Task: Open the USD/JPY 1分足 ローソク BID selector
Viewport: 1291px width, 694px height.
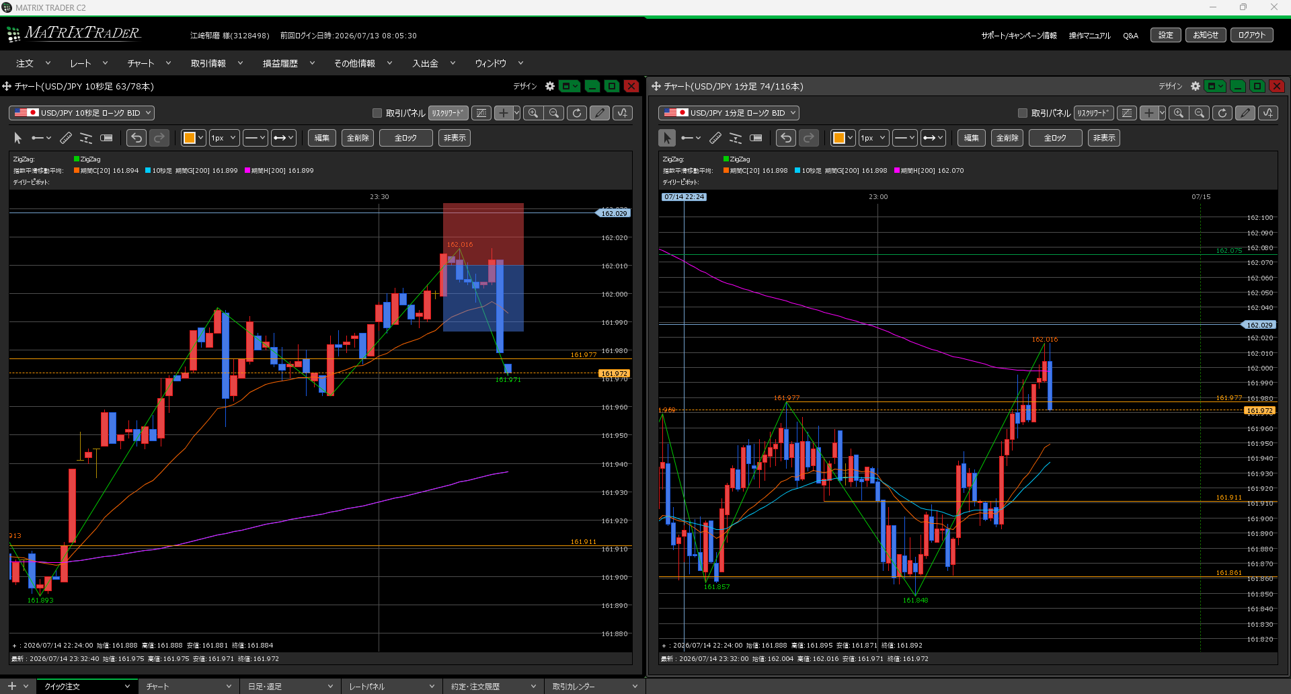Action: tap(729, 113)
